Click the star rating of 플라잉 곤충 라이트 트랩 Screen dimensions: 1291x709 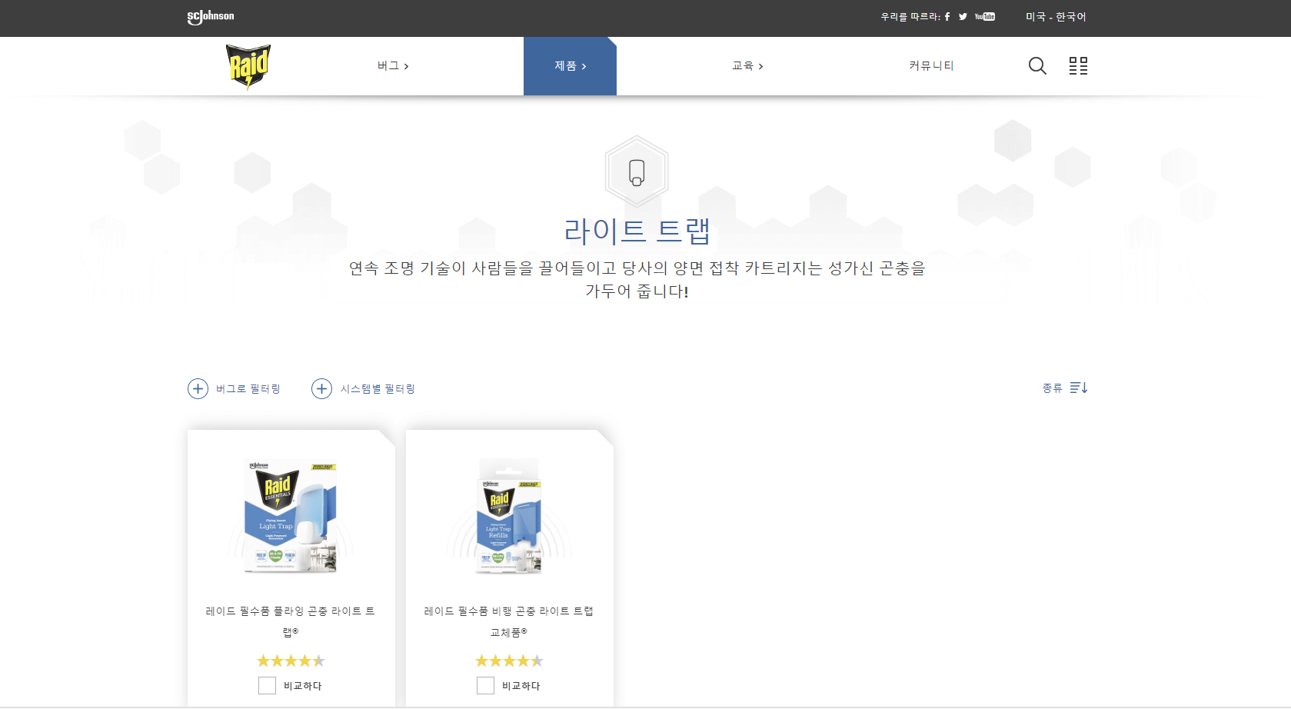click(291, 660)
